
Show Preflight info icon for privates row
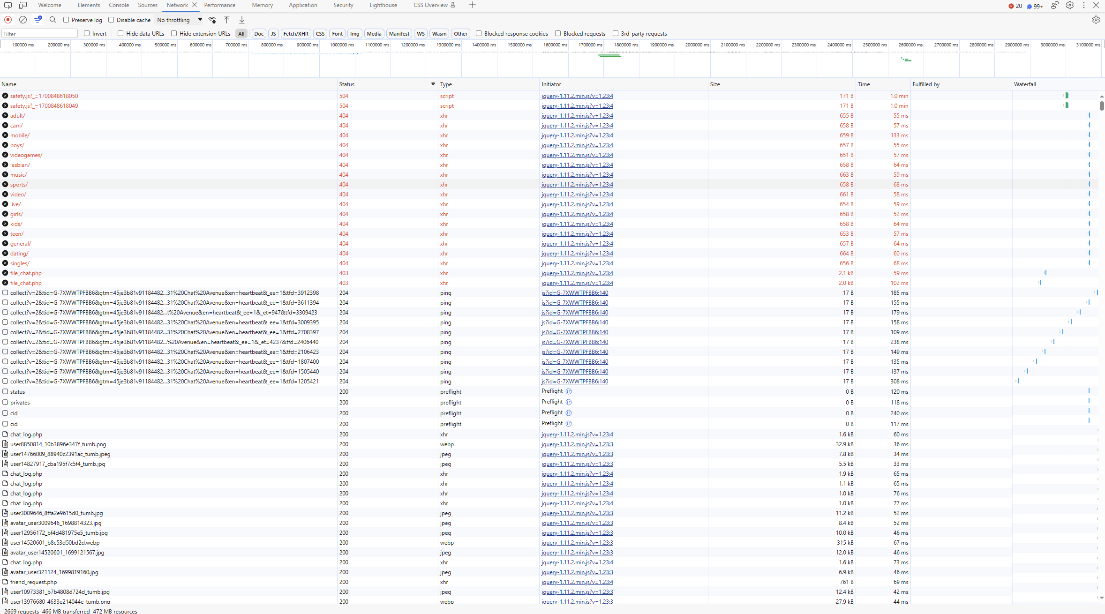click(569, 402)
